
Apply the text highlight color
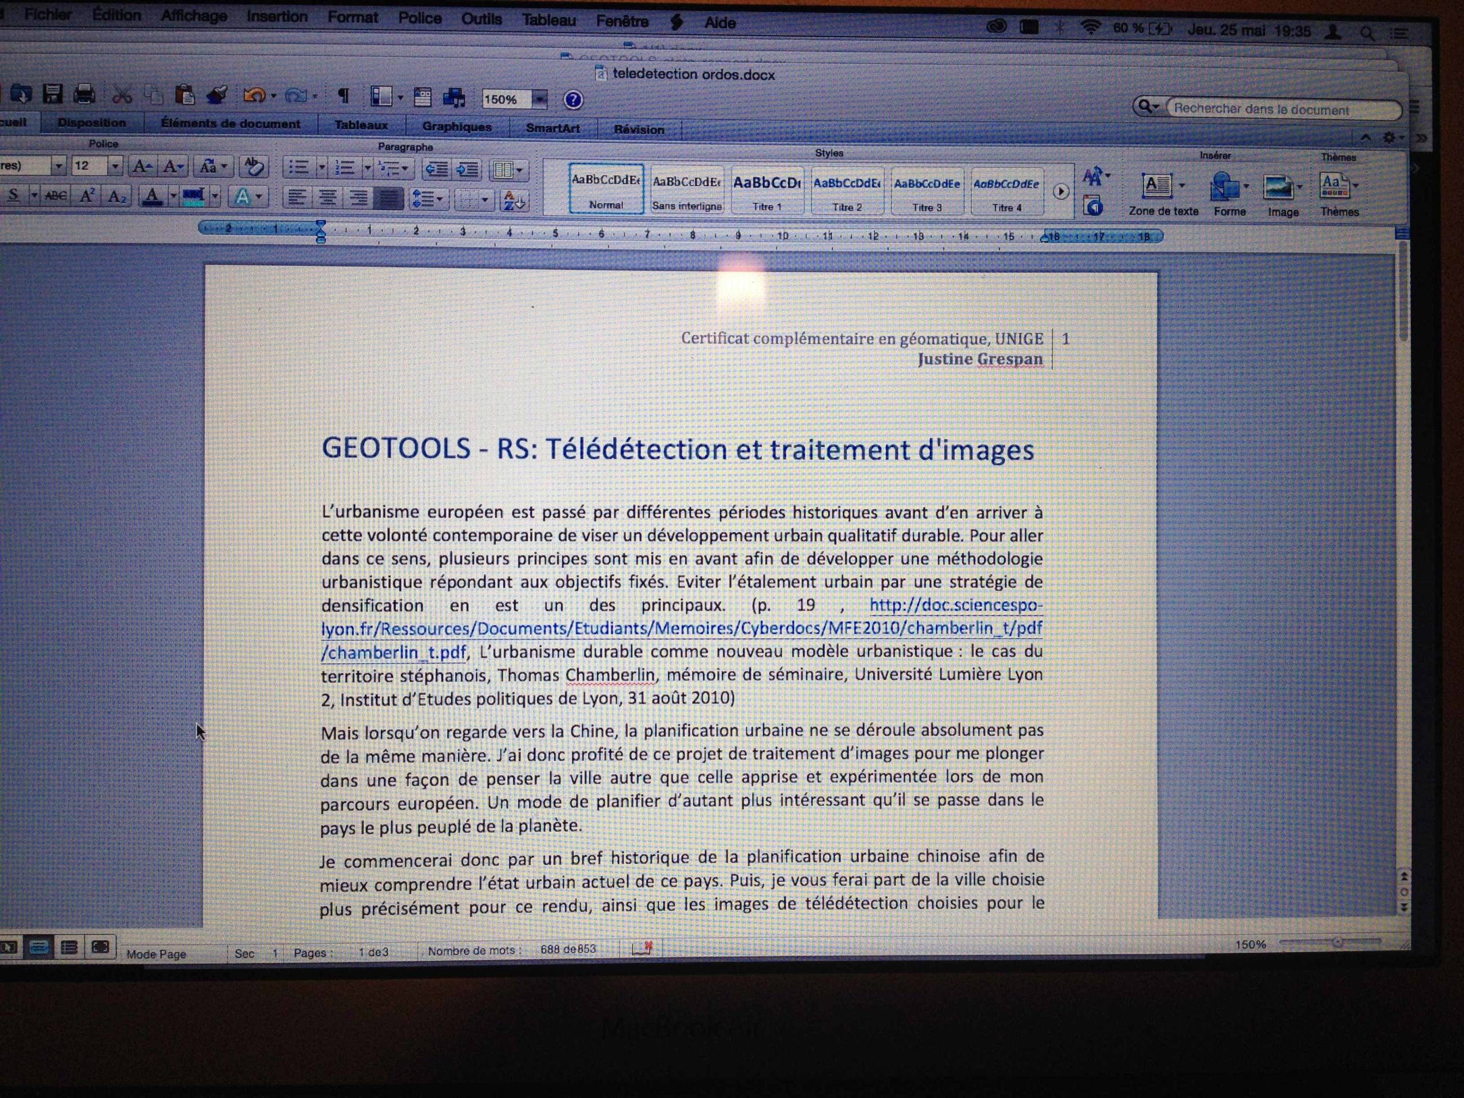pyautogui.click(x=193, y=197)
